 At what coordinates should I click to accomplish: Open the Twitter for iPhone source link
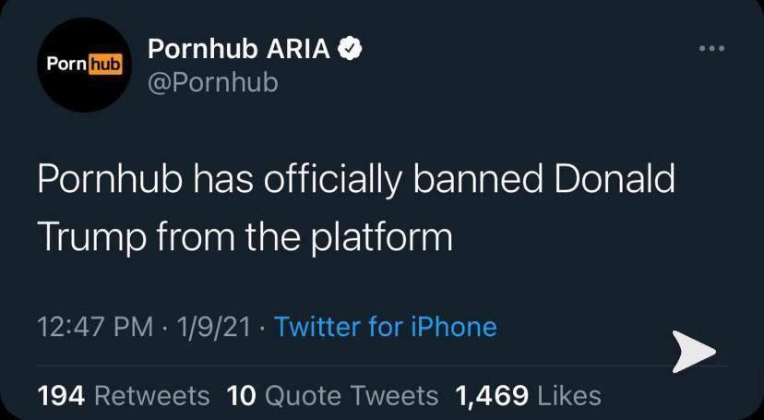pyautogui.click(x=386, y=327)
